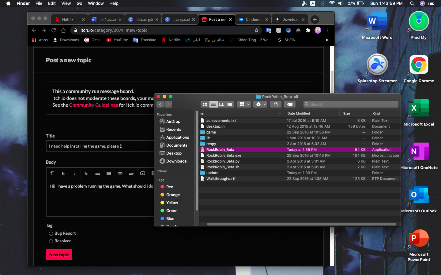Toggle italic in the Body editor
Screen dimensions: 441x275
(x=75, y=173)
